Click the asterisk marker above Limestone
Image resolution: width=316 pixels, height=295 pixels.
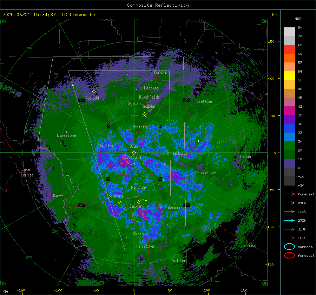pos(66,132)
